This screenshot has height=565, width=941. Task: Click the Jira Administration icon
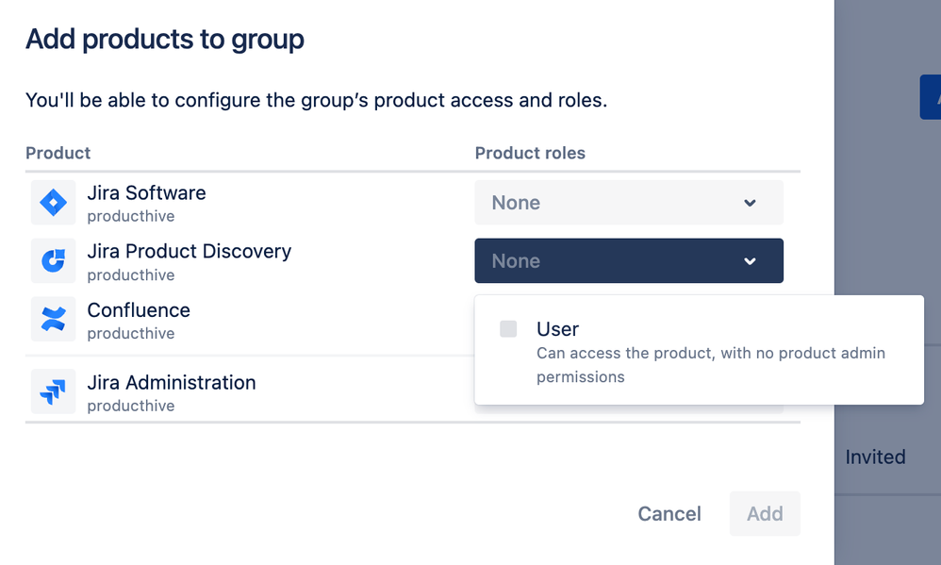pos(54,391)
